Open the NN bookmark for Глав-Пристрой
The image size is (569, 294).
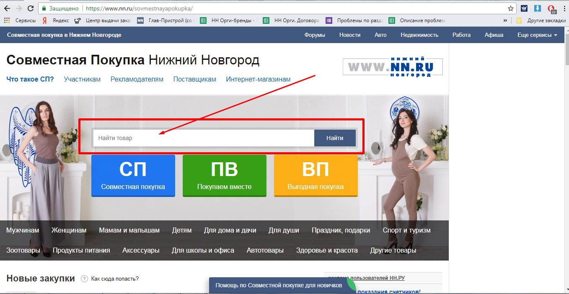point(140,20)
